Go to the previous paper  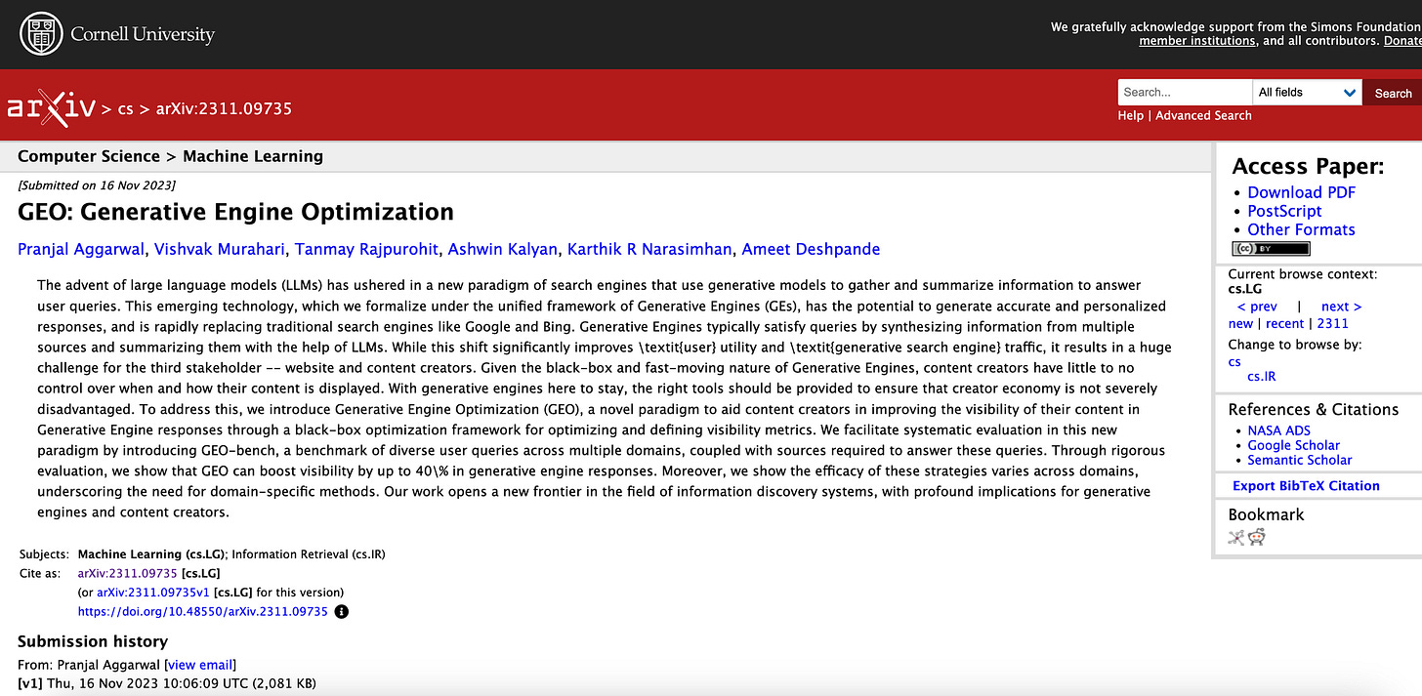1257,307
